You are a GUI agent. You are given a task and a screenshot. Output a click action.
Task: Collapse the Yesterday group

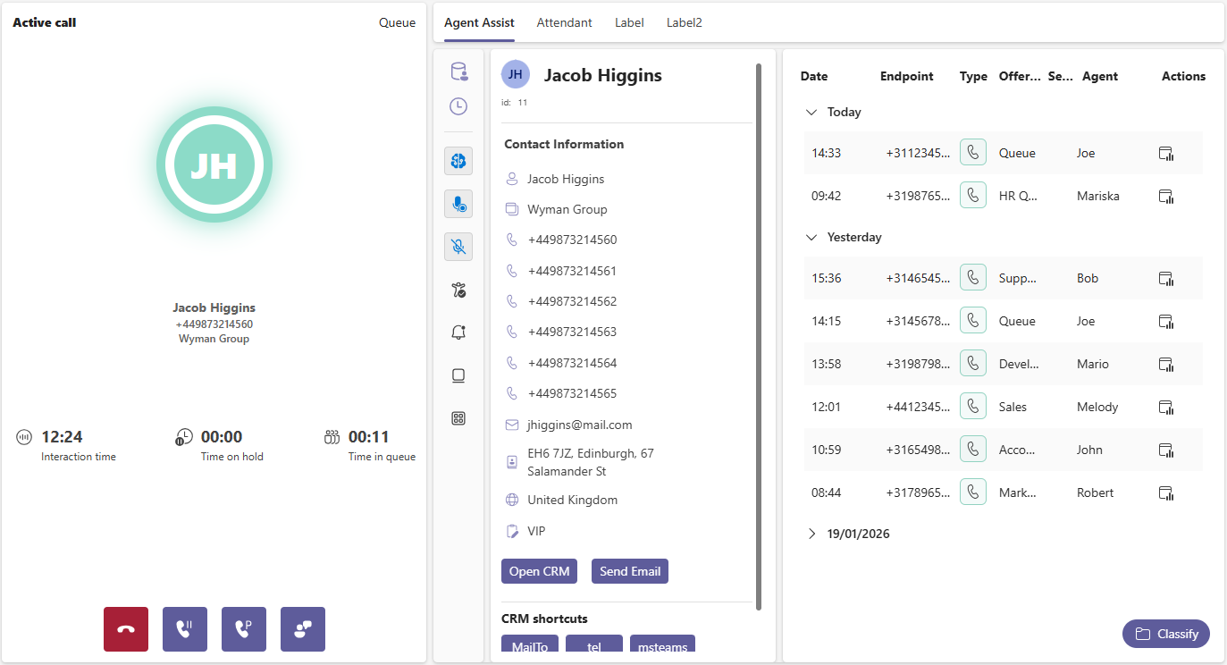click(811, 238)
